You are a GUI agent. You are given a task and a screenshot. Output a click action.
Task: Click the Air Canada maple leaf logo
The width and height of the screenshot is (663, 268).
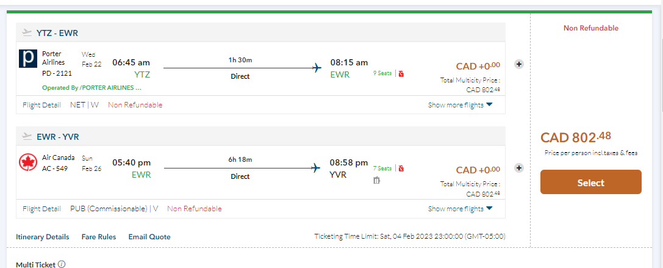(29, 162)
